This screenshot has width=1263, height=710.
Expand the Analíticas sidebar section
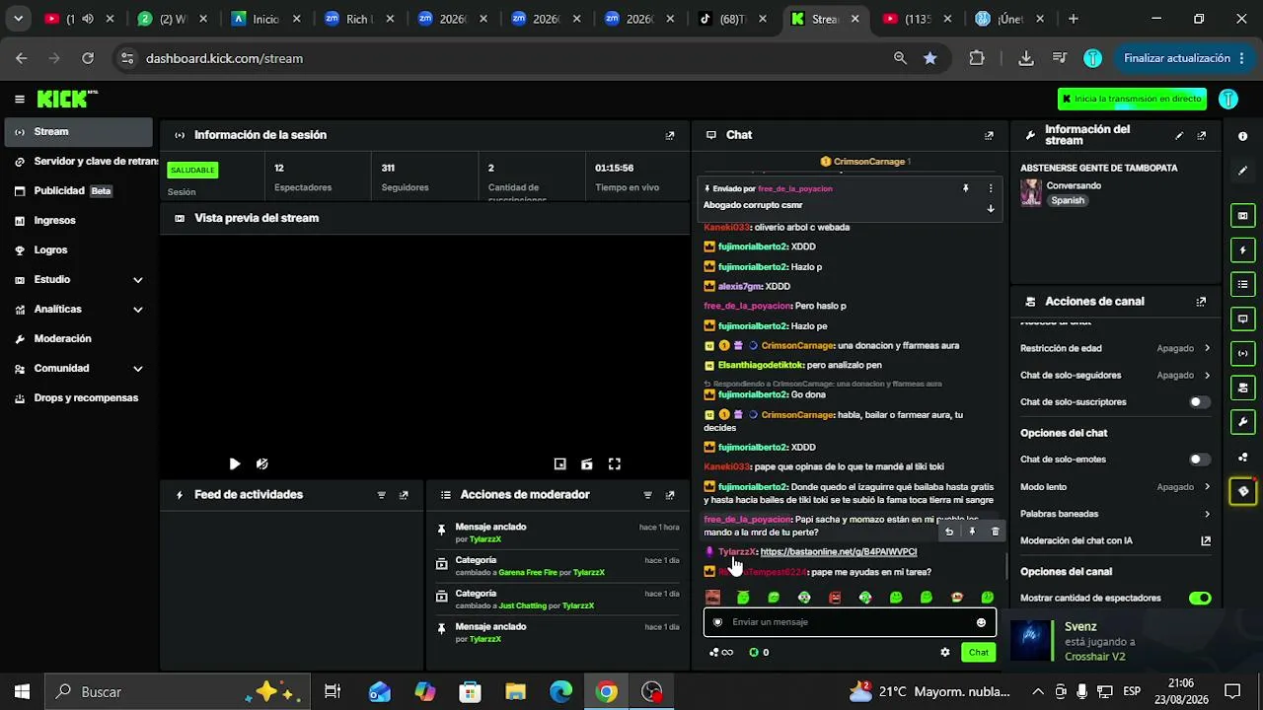click(137, 310)
